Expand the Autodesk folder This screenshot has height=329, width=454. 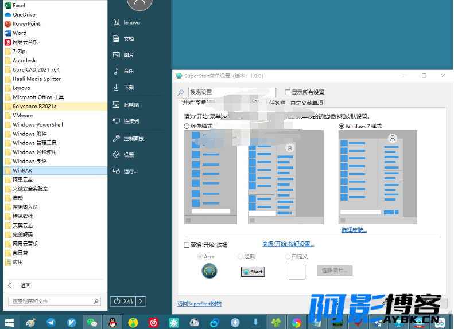point(55,60)
